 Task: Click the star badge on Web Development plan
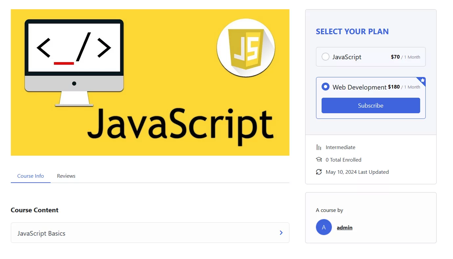pos(422,81)
